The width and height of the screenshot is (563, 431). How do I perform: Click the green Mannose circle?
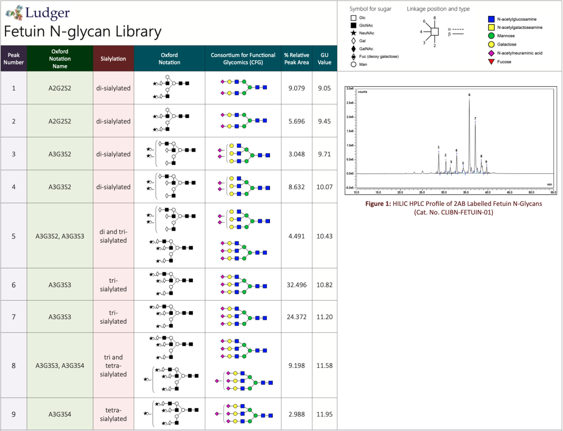pyautogui.click(x=491, y=36)
